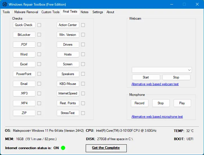The width and height of the screenshot is (204, 155).
Task: Click the Windows Repair Toolbox app icon
Action: point(5,4)
